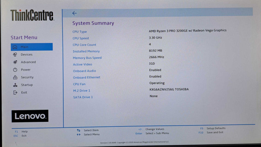Open the Main menu label
Viewport: 261px width, 147px height.
[x=24, y=47]
